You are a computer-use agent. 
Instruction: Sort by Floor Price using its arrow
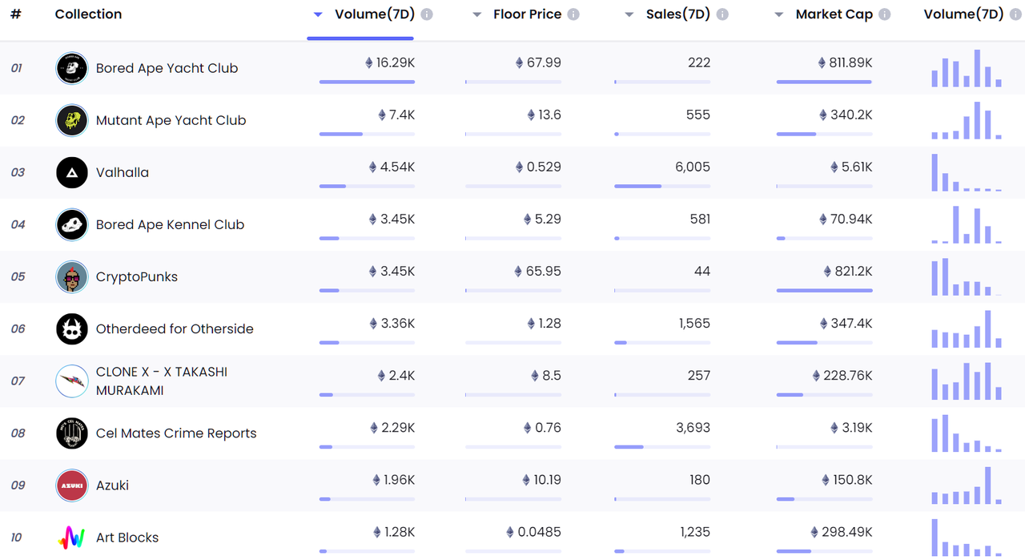tap(476, 14)
